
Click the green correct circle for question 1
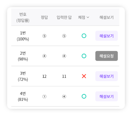point(84,36)
